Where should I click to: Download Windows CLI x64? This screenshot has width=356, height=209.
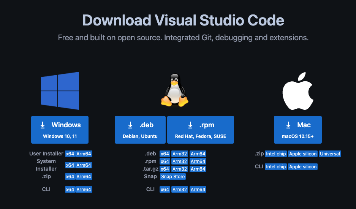tap(70, 190)
